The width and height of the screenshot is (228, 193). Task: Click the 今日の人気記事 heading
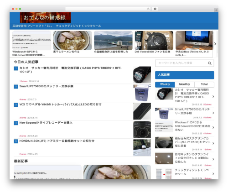click(x=26, y=62)
